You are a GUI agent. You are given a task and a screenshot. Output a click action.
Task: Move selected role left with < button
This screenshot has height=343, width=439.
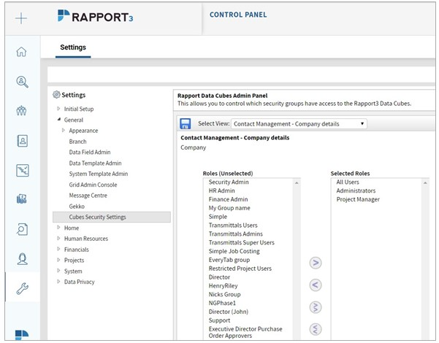pos(316,285)
